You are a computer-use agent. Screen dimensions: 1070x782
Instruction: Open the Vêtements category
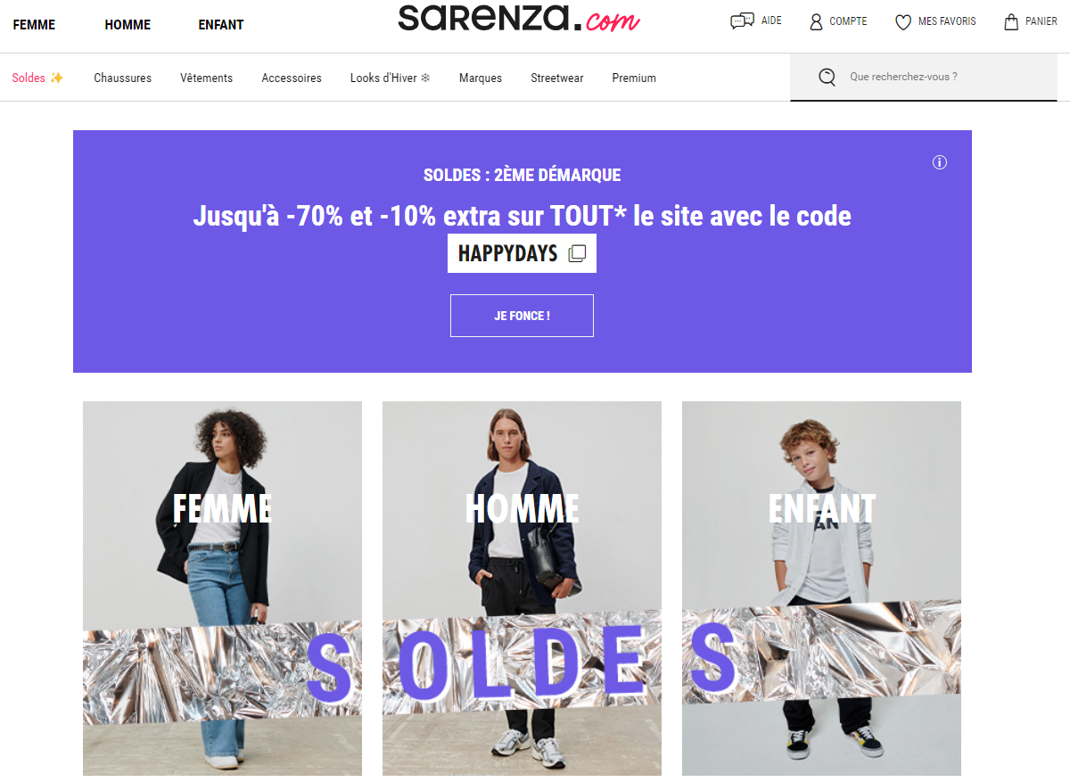(206, 78)
